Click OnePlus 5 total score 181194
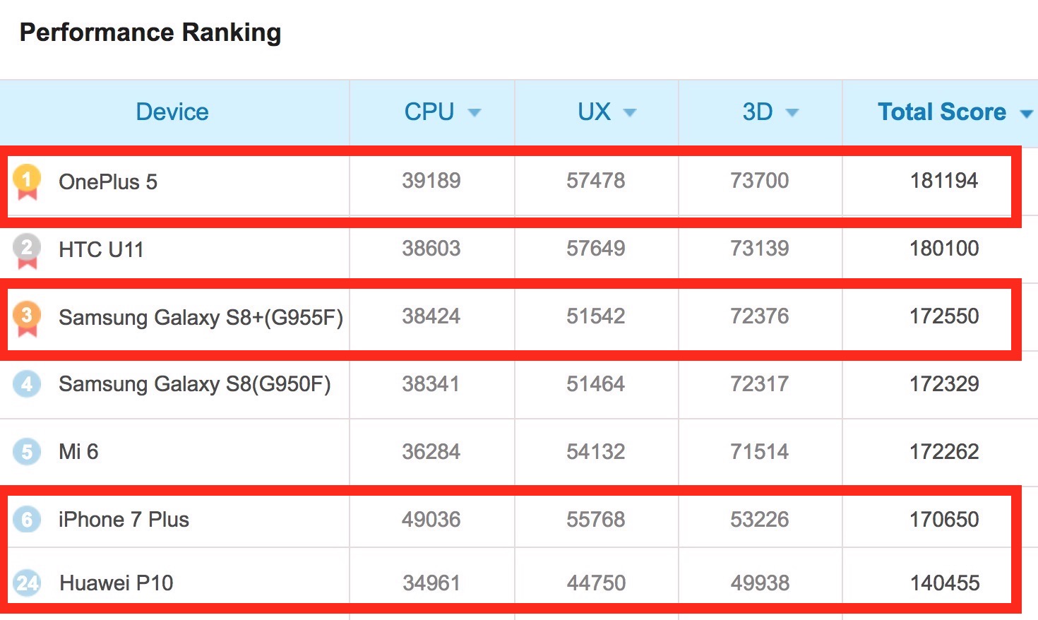 943,181
